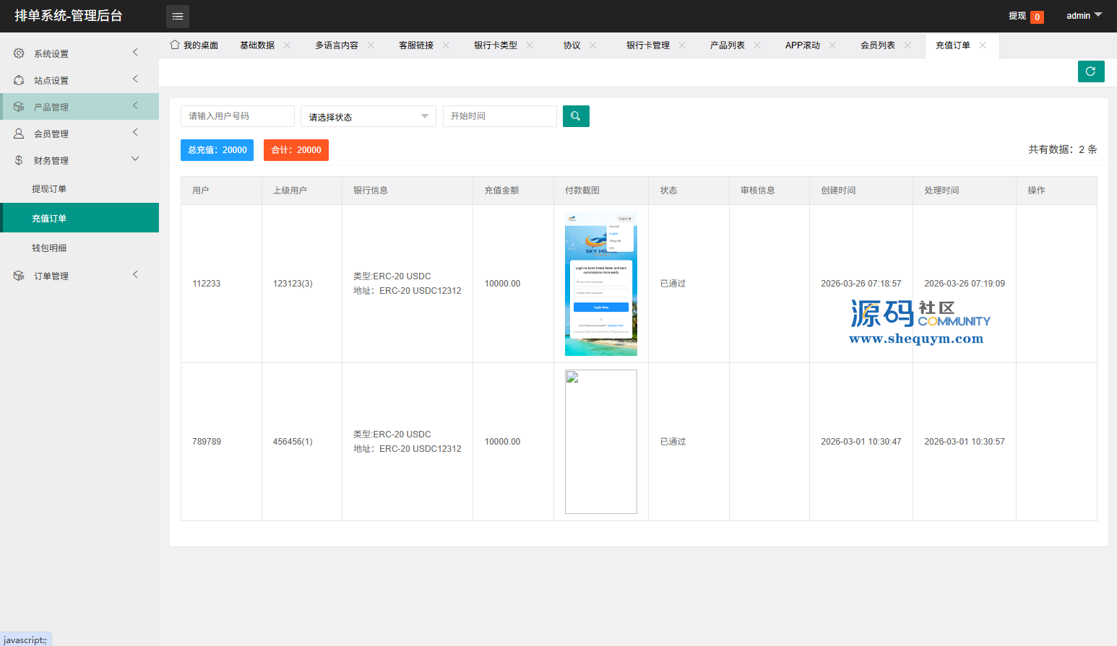Open the 请选择状态 status dropdown
Viewport: 1117px width, 646px height.
click(368, 116)
